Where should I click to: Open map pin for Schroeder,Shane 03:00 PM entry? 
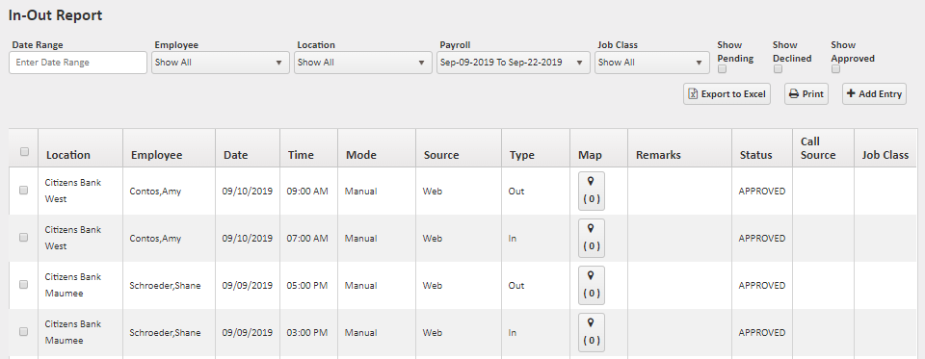tap(591, 332)
